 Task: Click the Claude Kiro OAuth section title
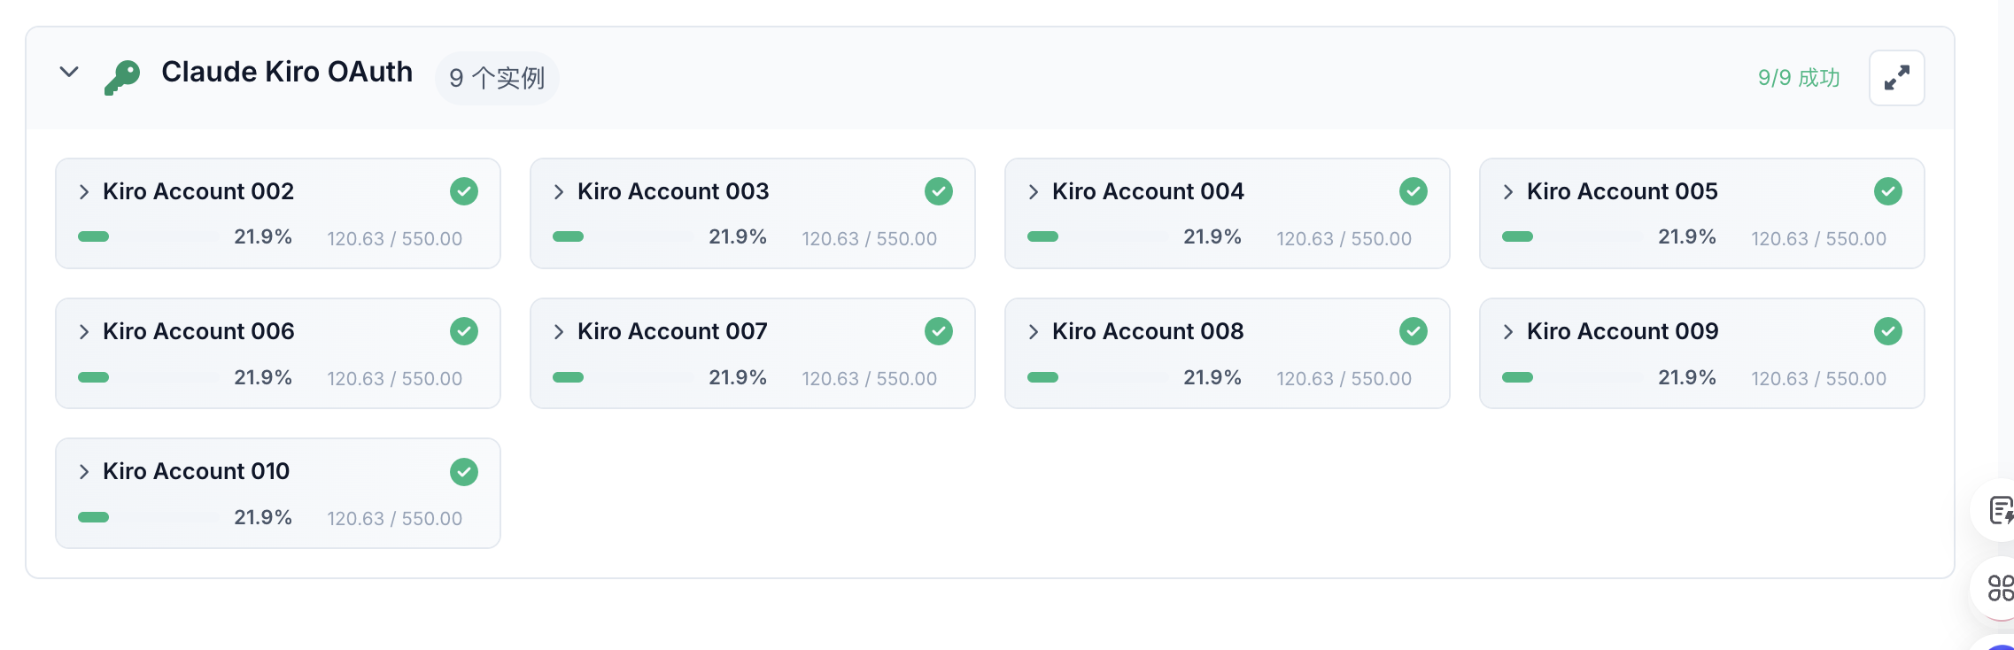(287, 72)
